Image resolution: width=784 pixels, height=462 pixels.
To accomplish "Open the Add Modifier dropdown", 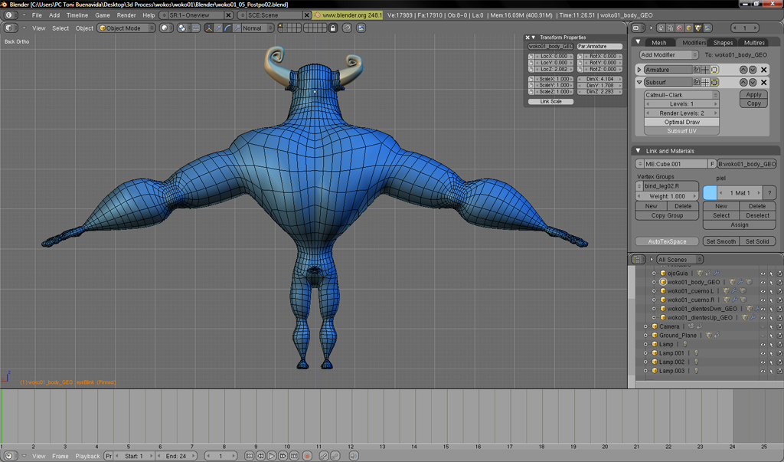I will tap(669, 55).
